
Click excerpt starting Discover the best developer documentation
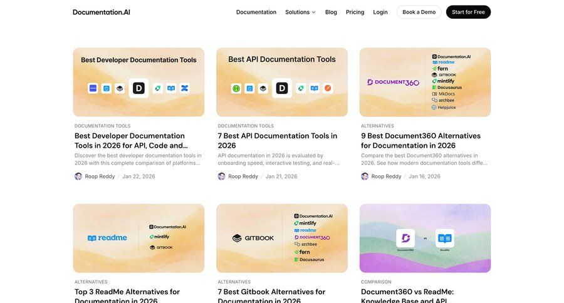pyautogui.click(x=138, y=159)
